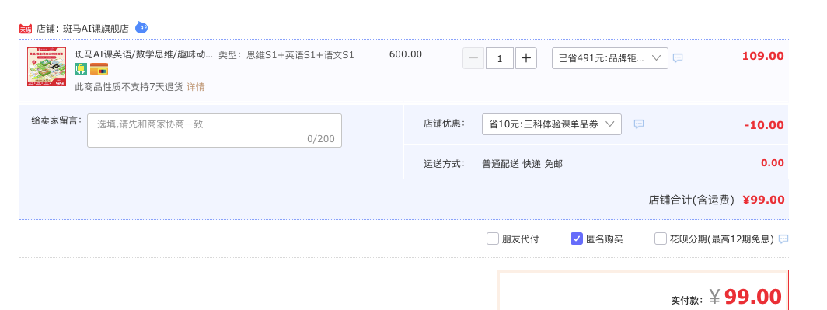Click the store total ¥99.00

point(764,200)
